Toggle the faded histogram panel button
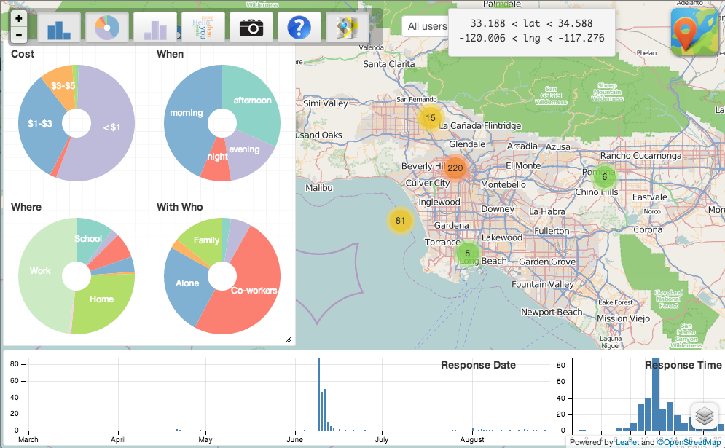This screenshot has width=725, height=448. click(x=155, y=28)
